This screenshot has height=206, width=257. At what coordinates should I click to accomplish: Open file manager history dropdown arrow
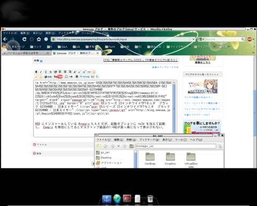[118, 146]
